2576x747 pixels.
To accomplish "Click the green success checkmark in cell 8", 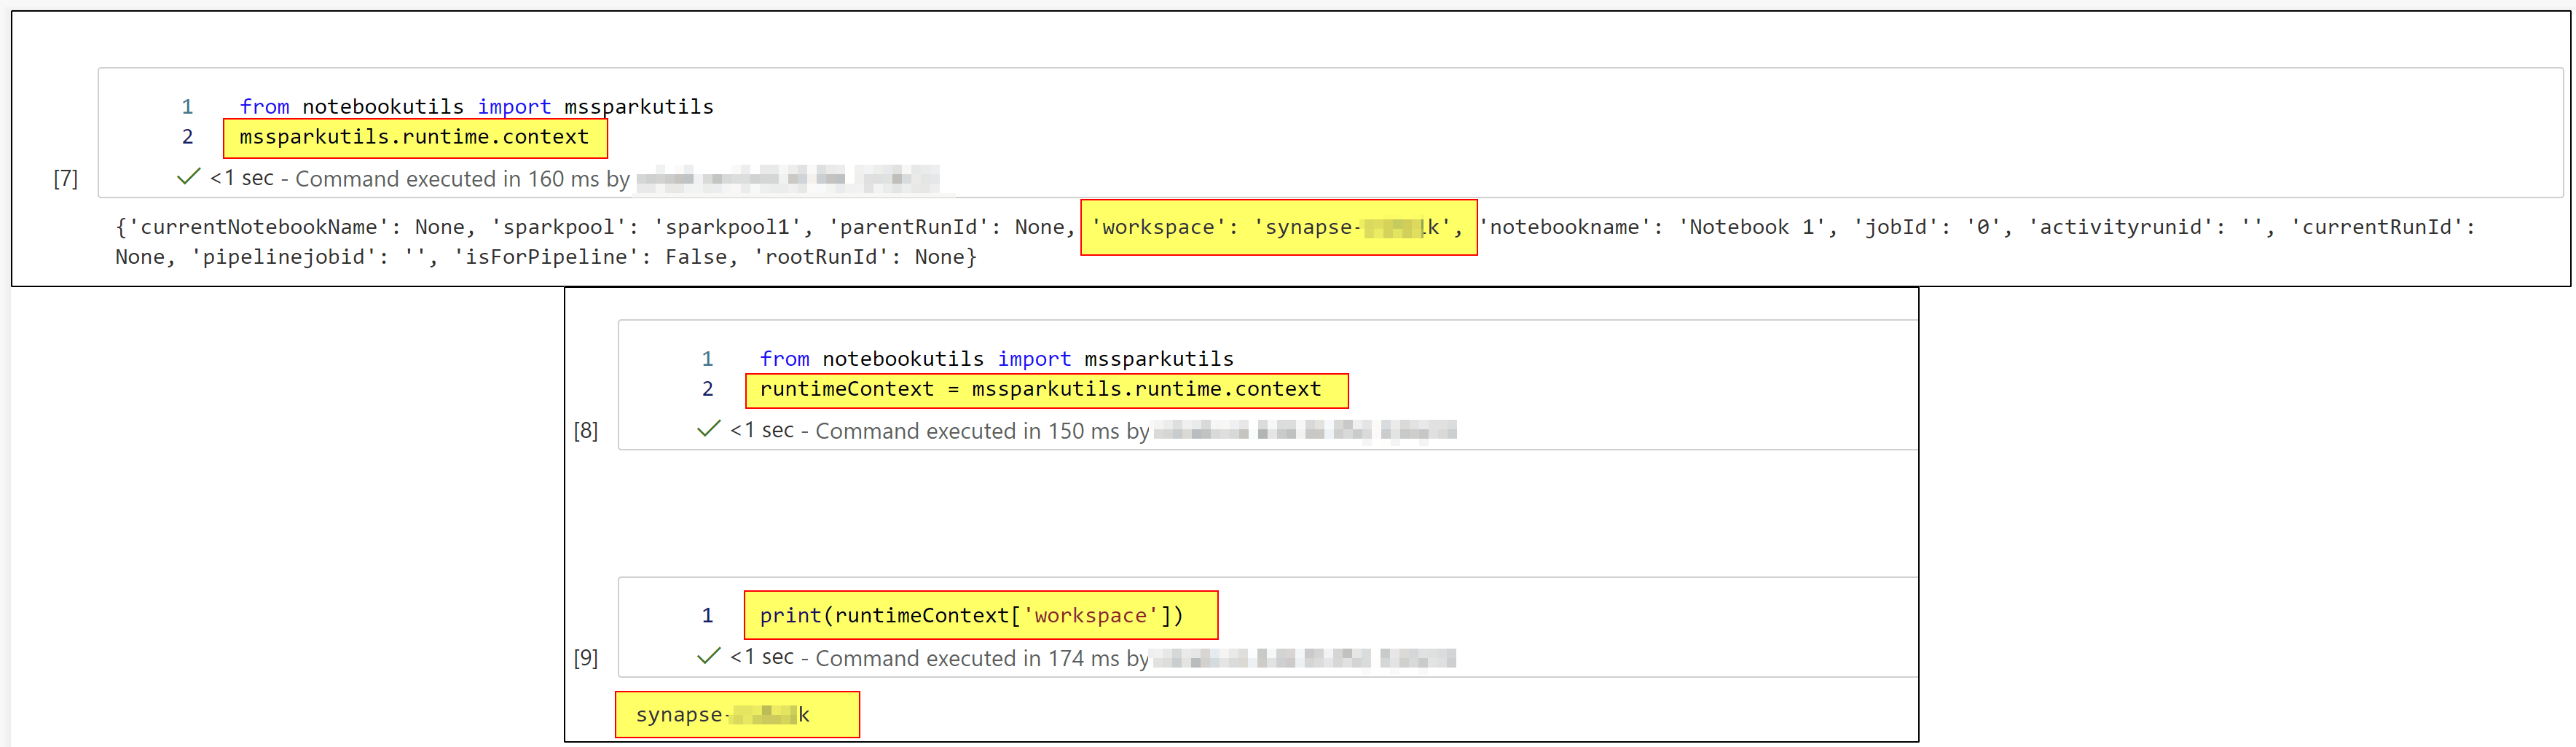I will 708,429.
